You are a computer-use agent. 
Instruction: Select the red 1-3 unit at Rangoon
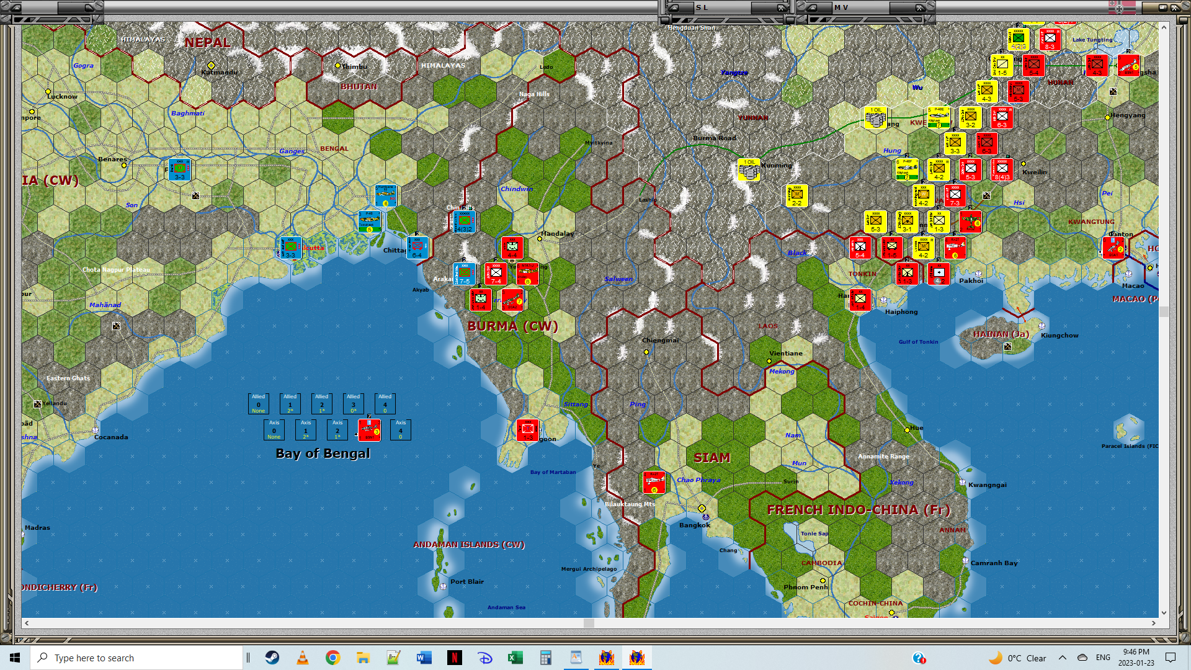click(x=527, y=430)
